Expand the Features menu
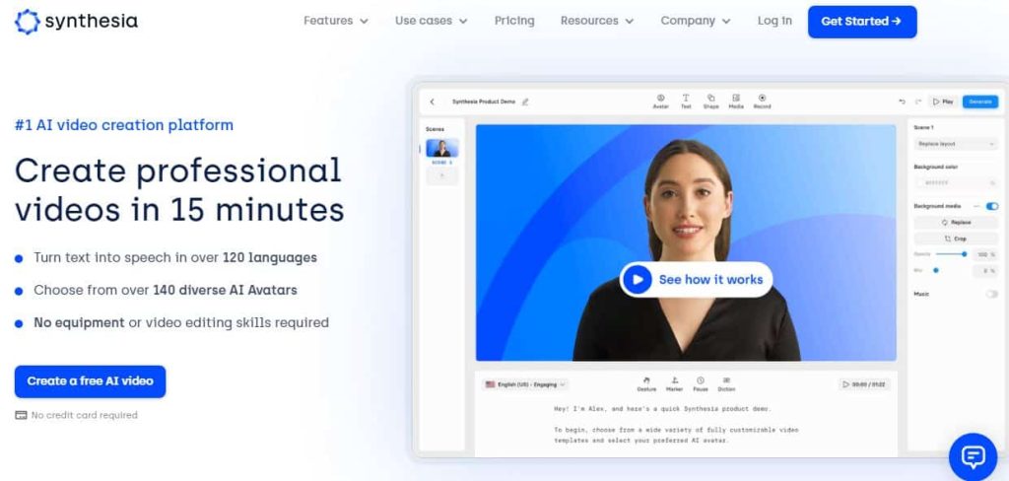This screenshot has height=481, width=1009. point(336,21)
